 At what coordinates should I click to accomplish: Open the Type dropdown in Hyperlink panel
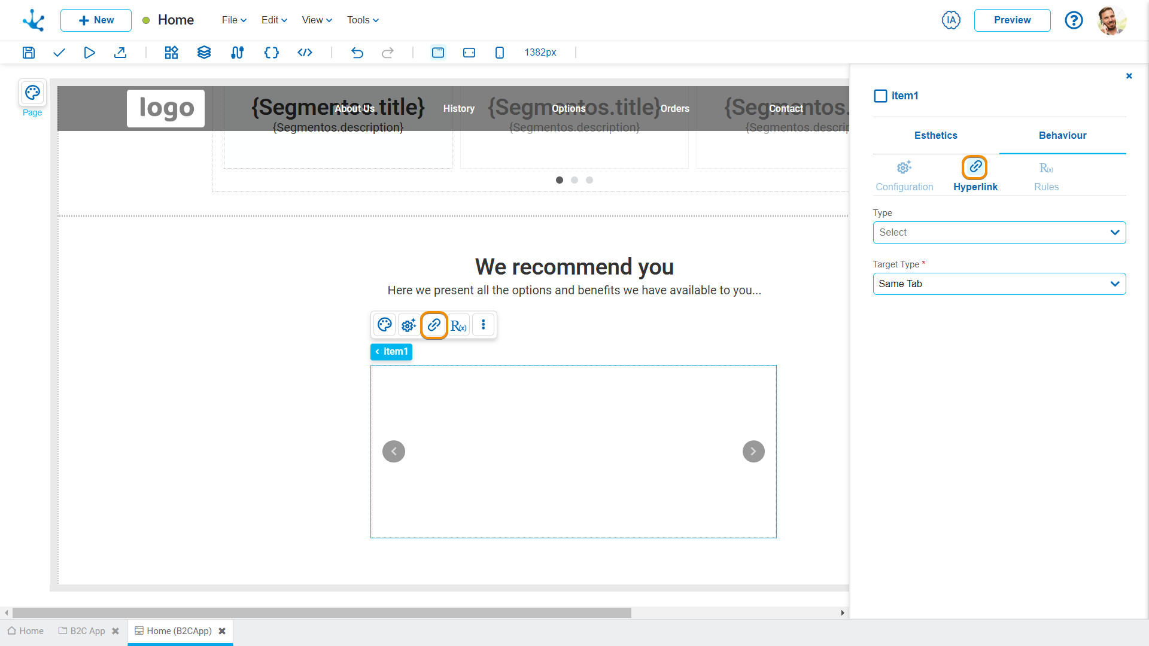click(998, 232)
